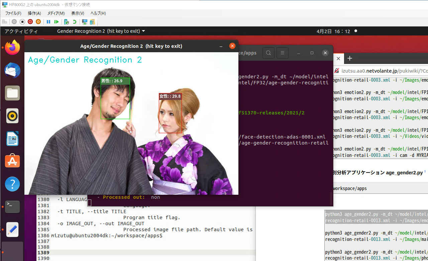This screenshot has width=428, height=261.
Task: Click 'Program title flag.' text in editor
Action: click(x=151, y=217)
